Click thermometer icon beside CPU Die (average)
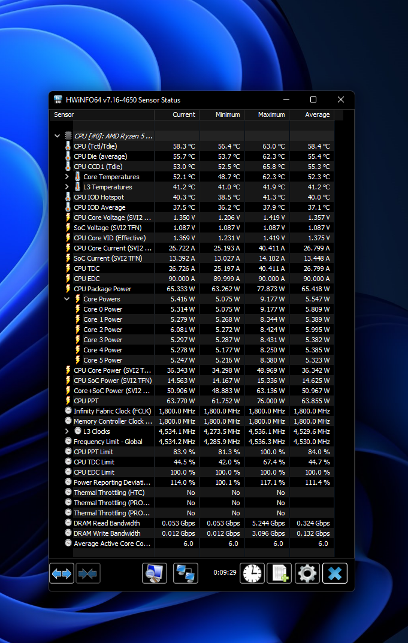Screen dimensions: 408x643 coord(68,156)
